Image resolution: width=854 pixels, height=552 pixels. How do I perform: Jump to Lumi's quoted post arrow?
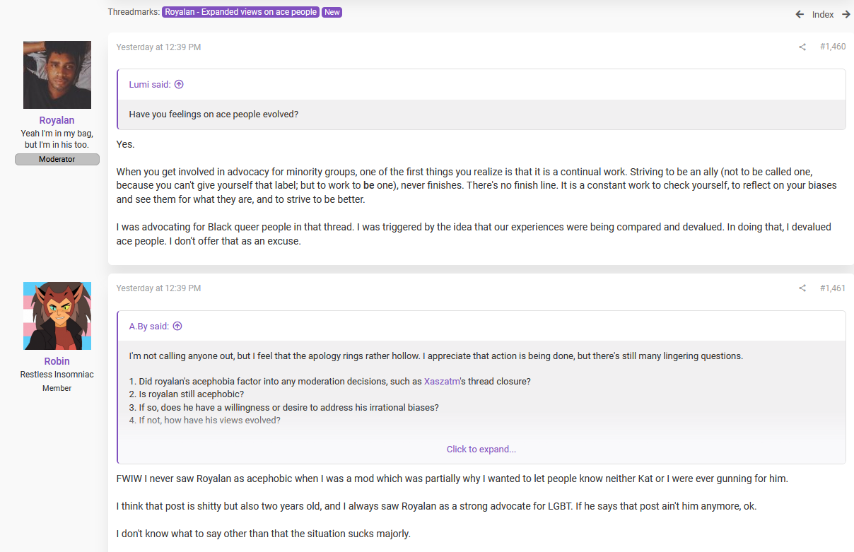pos(179,84)
